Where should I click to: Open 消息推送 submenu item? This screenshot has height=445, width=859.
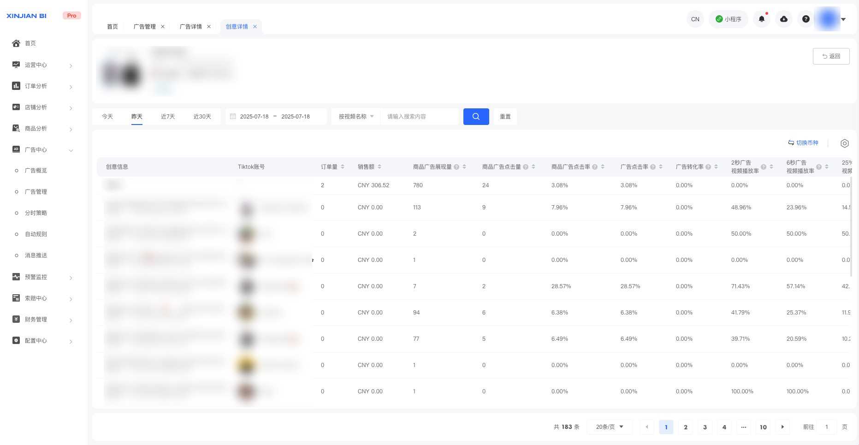[x=36, y=255]
